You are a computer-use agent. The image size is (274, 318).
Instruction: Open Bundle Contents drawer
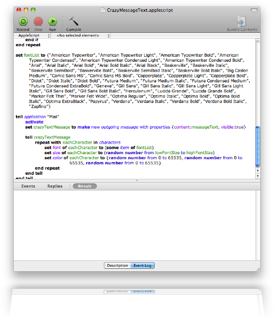[x=242, y=22]
